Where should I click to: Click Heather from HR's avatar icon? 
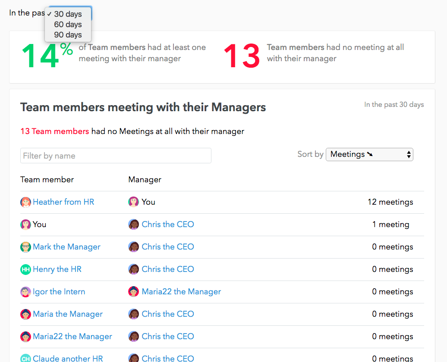25,202
